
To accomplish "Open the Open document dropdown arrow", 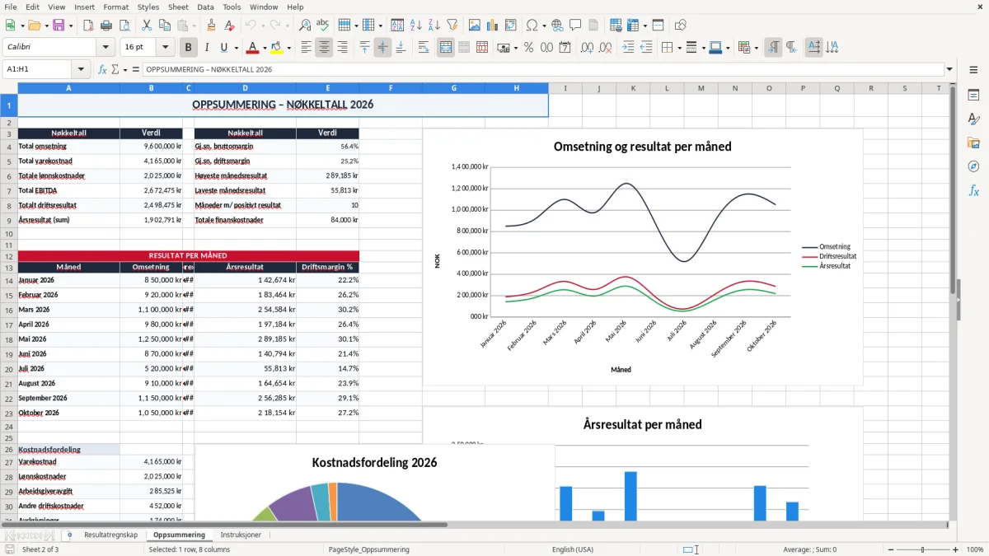I will point(45,26).
